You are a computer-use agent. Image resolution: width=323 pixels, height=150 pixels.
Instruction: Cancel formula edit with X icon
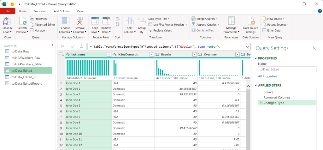(x=63, y=46)
